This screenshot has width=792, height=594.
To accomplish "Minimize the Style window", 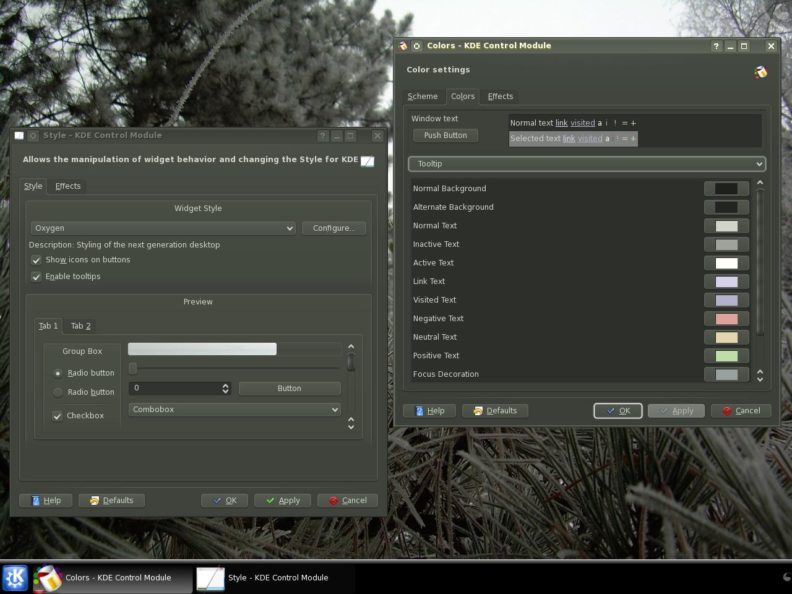I will point(337,136).
